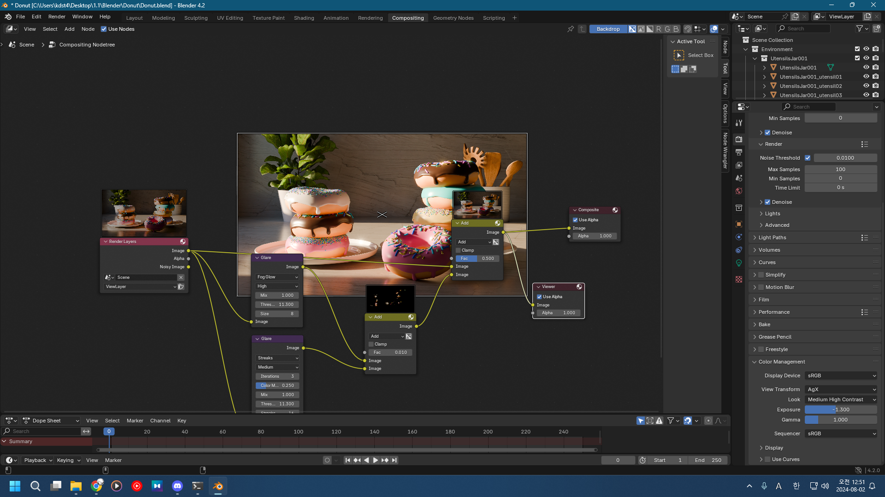Open the View Layer properties tab
885x497 pixels.
[739, 165]
